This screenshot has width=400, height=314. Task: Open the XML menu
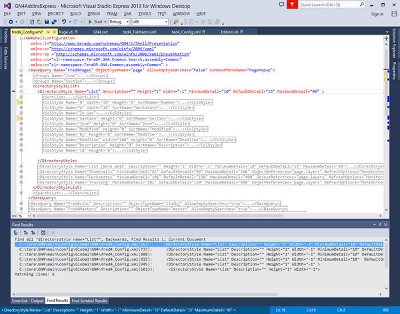tap(128, 14)
